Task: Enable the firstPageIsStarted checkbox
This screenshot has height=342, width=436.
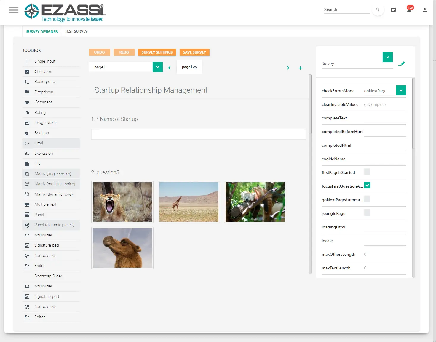Action: point(367,172)
